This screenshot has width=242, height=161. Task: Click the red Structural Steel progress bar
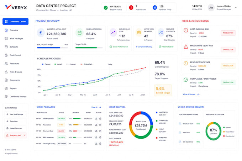click(x=75, y=131)
